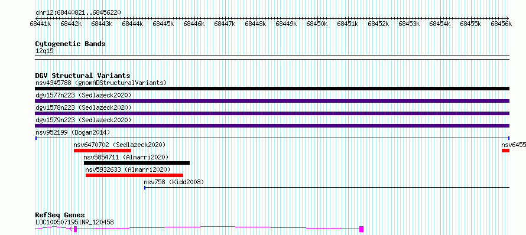The height and width of the screenshot is (235, 526).
Task: Click the right magenta exon block of LOC100507195
Action: 361,229
